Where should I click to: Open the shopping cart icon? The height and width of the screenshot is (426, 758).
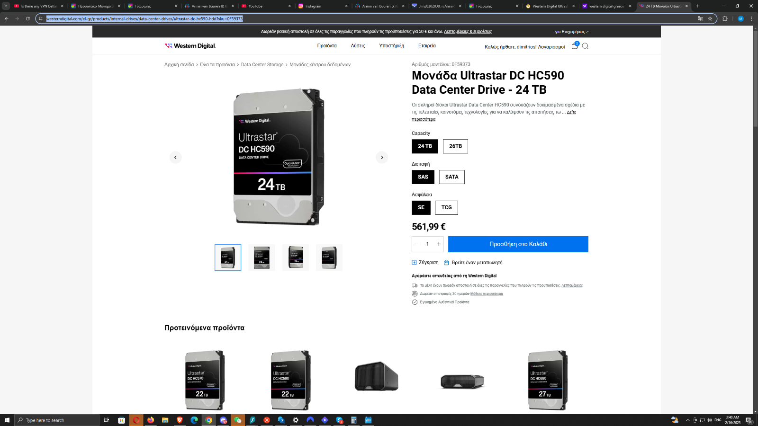click(575, 46)
